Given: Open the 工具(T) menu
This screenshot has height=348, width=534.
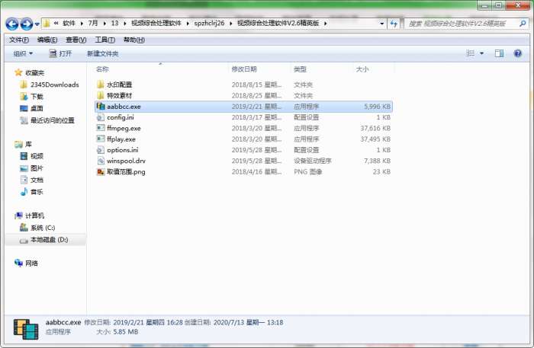Looking at the screenshot, I should 105,40.
